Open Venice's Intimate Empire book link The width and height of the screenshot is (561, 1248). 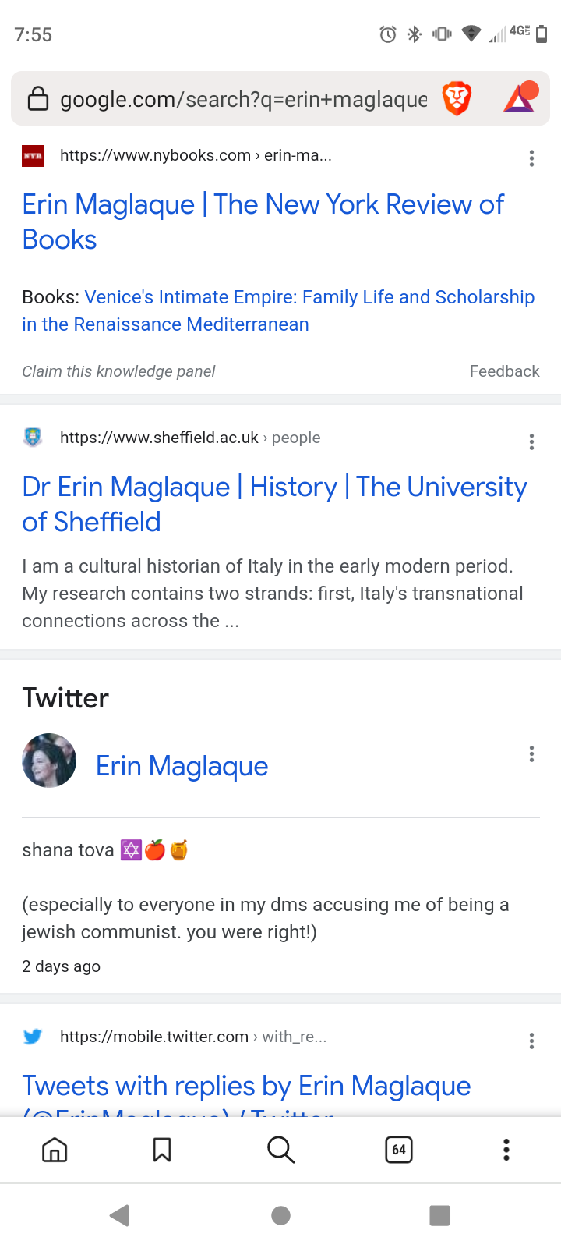(x=278, y=310)
